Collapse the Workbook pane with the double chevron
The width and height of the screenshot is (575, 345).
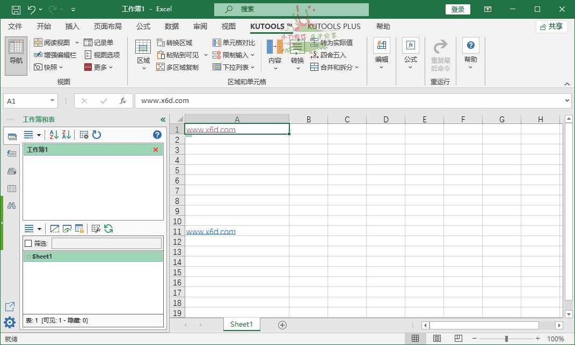[x=163, y=119]
